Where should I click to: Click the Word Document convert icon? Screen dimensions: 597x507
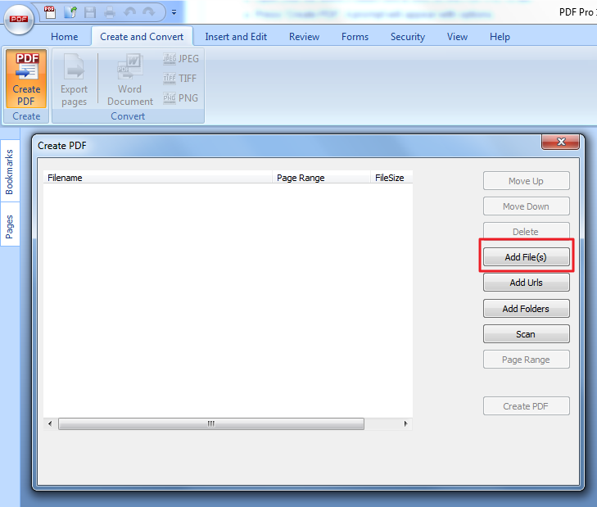coord(129,79)
